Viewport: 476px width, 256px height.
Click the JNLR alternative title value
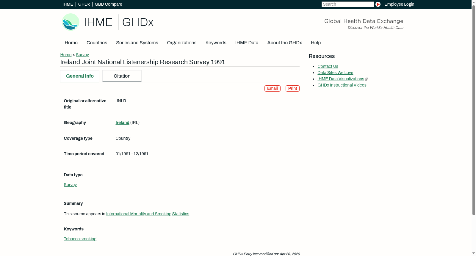pos(121,101)
